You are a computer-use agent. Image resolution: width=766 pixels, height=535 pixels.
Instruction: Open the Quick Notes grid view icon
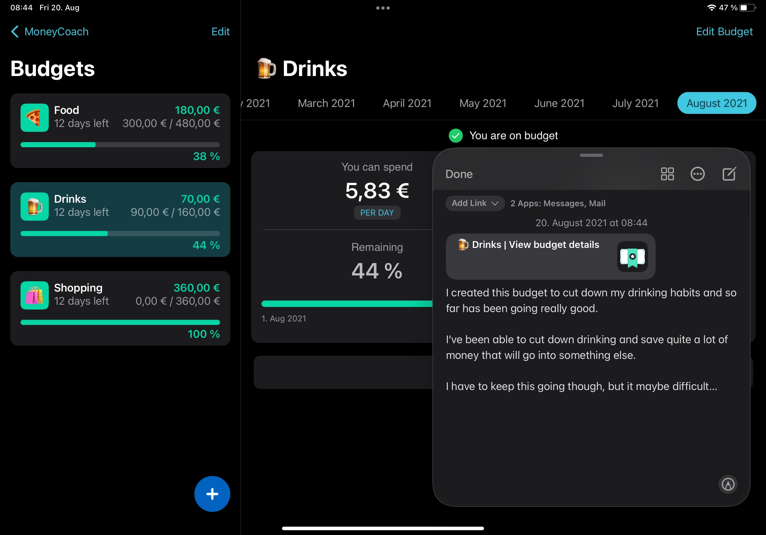[667, 174]
